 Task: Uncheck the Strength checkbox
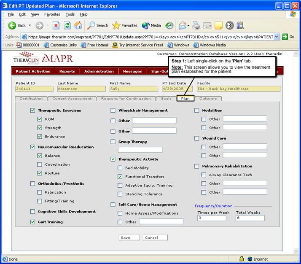point(40,128)
